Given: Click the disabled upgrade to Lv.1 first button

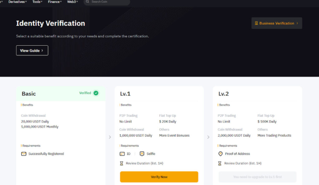Looking at the screenshot, I should pyautogui.click(x=257, y=177).
